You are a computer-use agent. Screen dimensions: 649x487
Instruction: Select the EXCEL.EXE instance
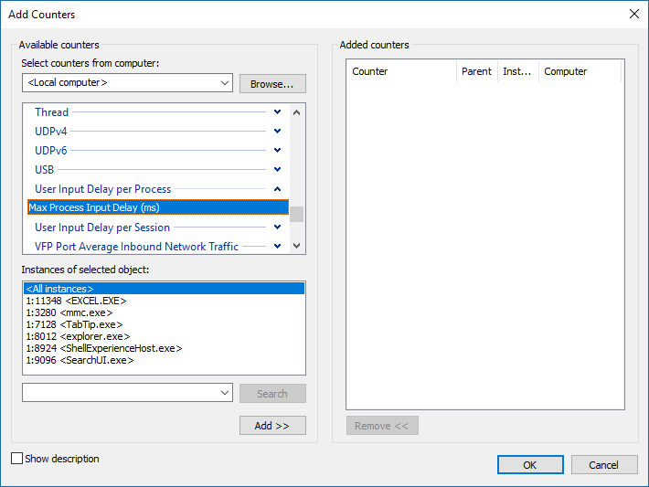[76, 301]
